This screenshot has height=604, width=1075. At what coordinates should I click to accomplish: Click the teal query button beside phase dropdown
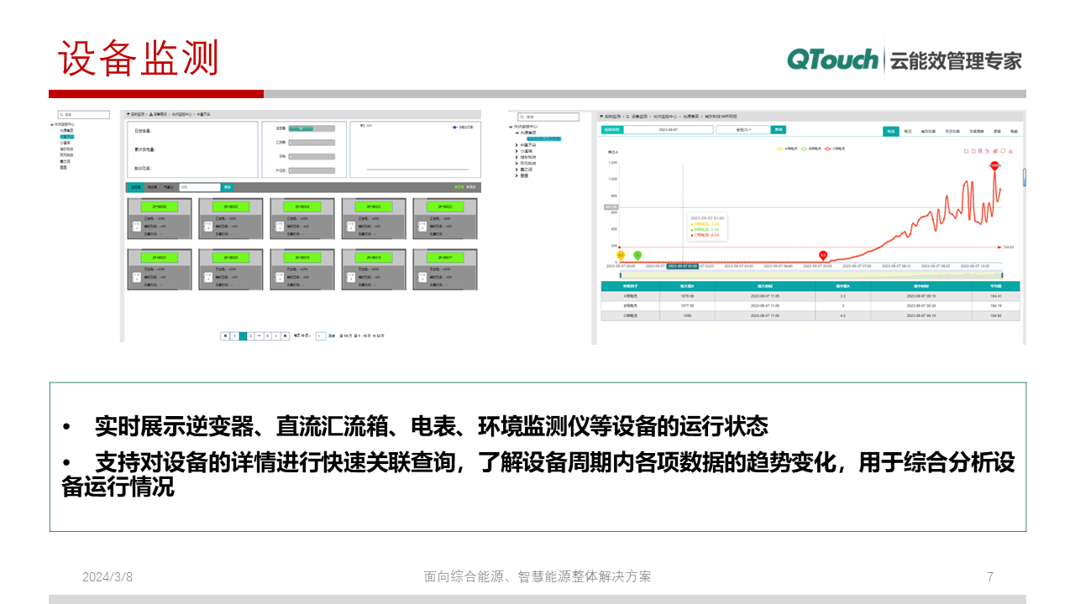[x=779, y=130]
